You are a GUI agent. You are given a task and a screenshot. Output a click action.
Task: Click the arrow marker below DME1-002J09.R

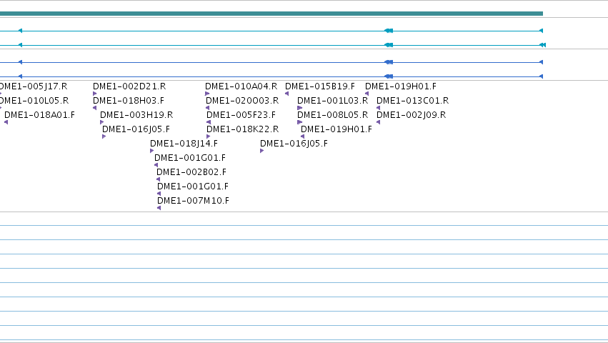click(x=379, y=122)
